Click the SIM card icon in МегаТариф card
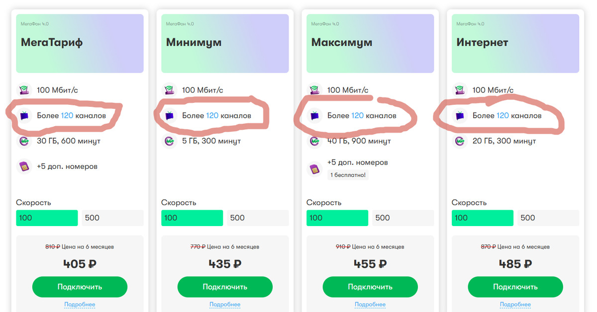The width and height of the screenshot is (597, 312). coord(24,166)
